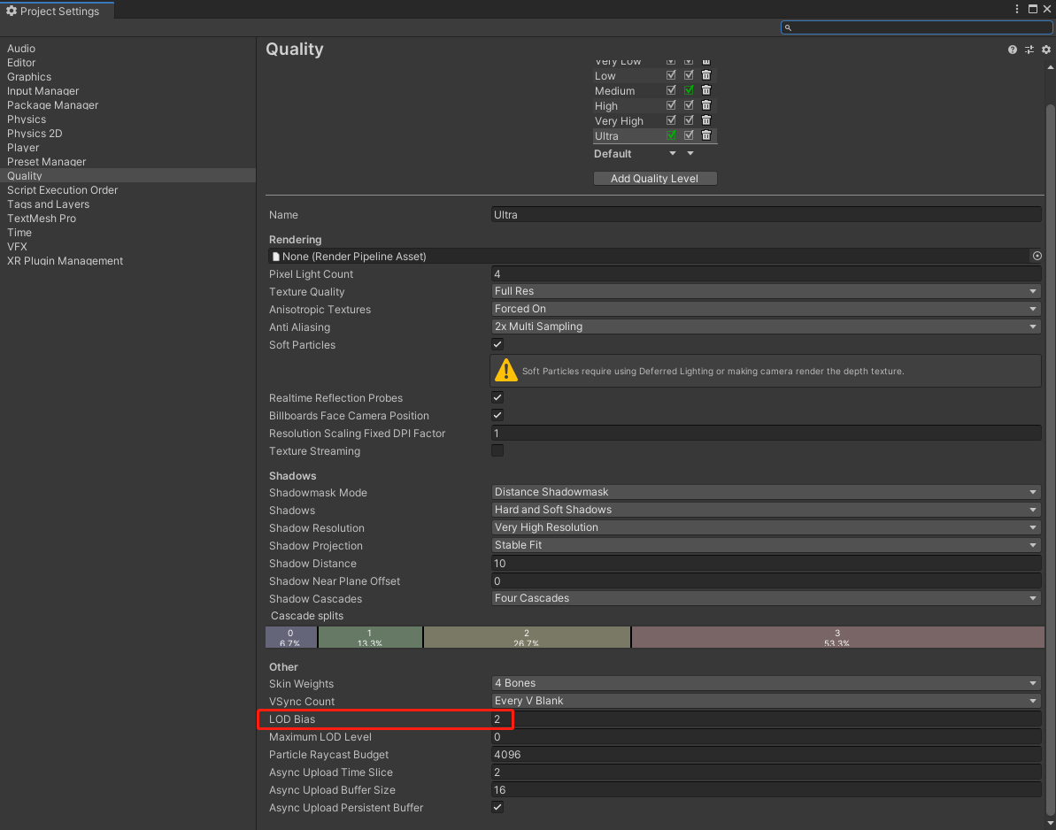Viewport: 1056px width, 830px height.
Task: Select the Medium quality level row
Action: 615,91
